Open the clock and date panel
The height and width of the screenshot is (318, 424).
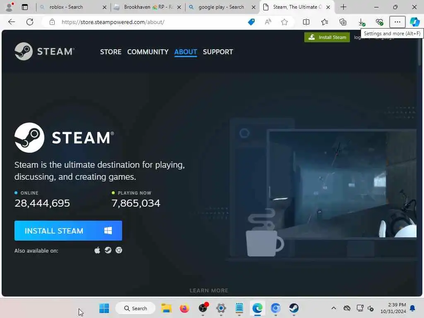(393, 308)
